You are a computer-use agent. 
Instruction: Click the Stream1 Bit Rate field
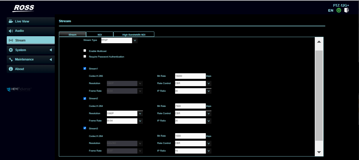pyautogui.click(x=190, y=76)
